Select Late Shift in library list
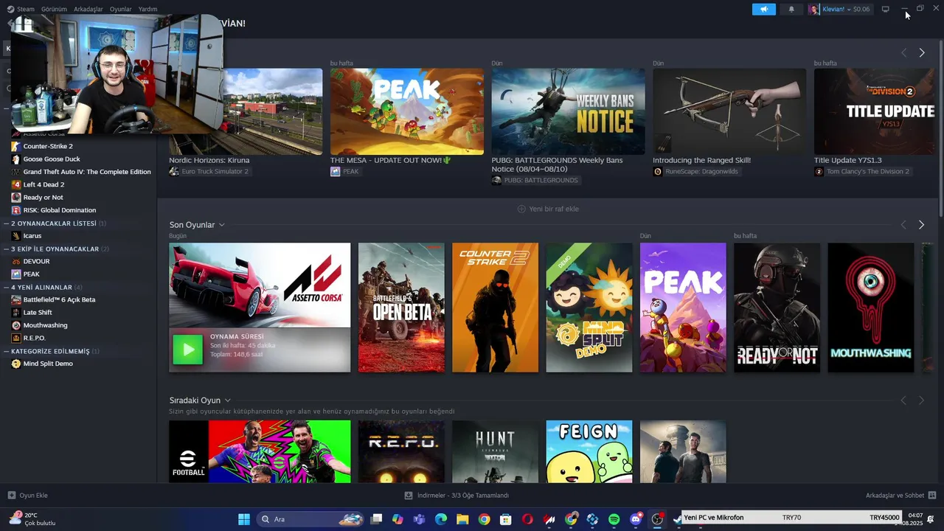This screenshot has height=531, width=944. [38, 313]
